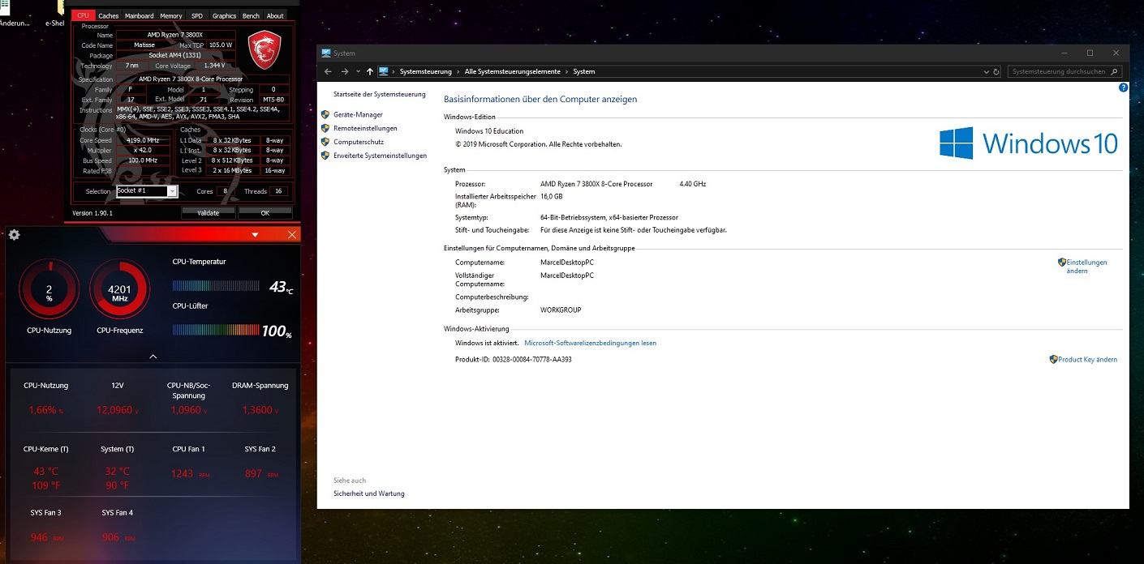The height and width of the screenshot is (564, 1144).
Task: Expand the chevron before Systemsteuerung breadcrumb
Action: point(394,71)
